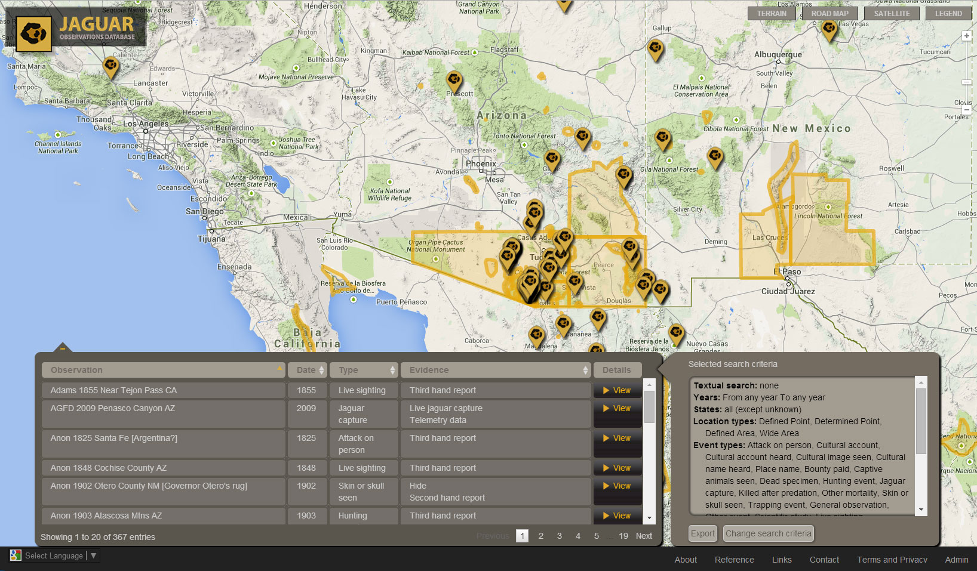Select the 'Anon 1848 Cochise County AZ' observation
Viewport: 977px width, 571px height.
pos(164,468)
